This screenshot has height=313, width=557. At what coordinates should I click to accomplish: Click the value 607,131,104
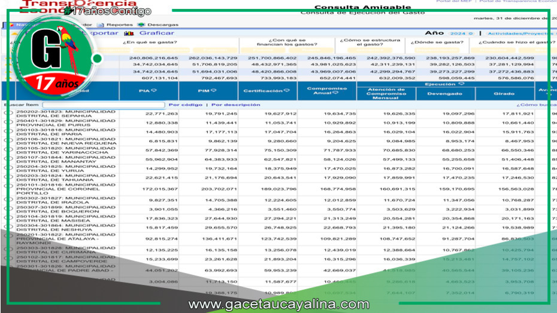click(160, 78)
